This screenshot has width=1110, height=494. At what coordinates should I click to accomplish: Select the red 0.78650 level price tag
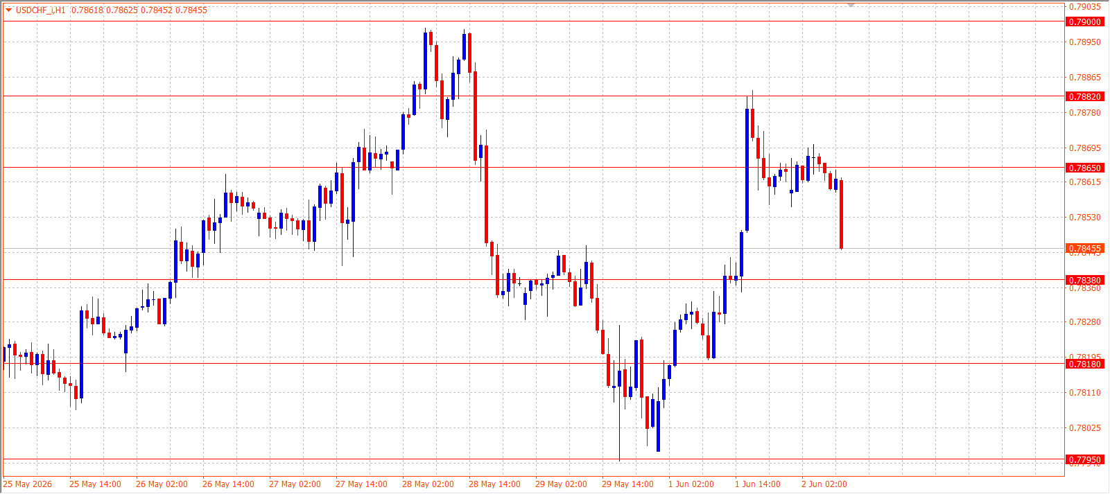pos(1084,168)
